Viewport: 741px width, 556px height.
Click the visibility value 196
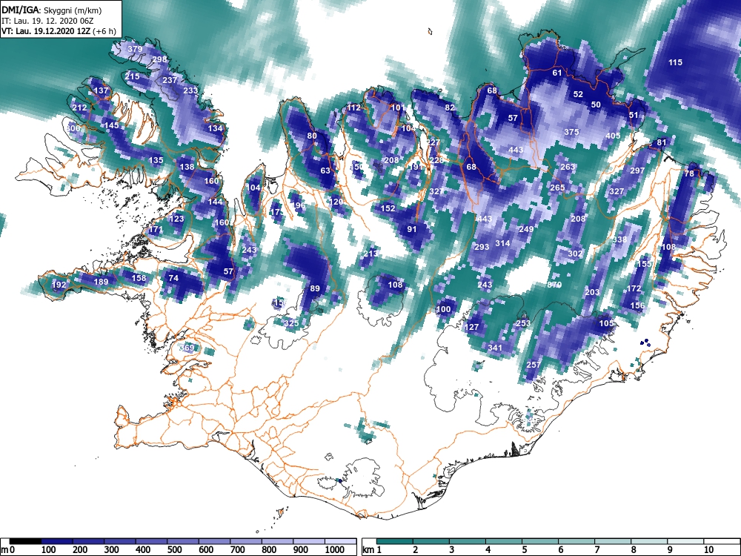[298, 205]
